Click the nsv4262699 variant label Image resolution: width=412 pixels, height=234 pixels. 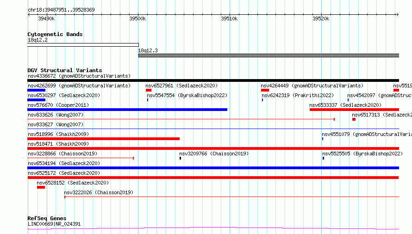tap(79, 86)
